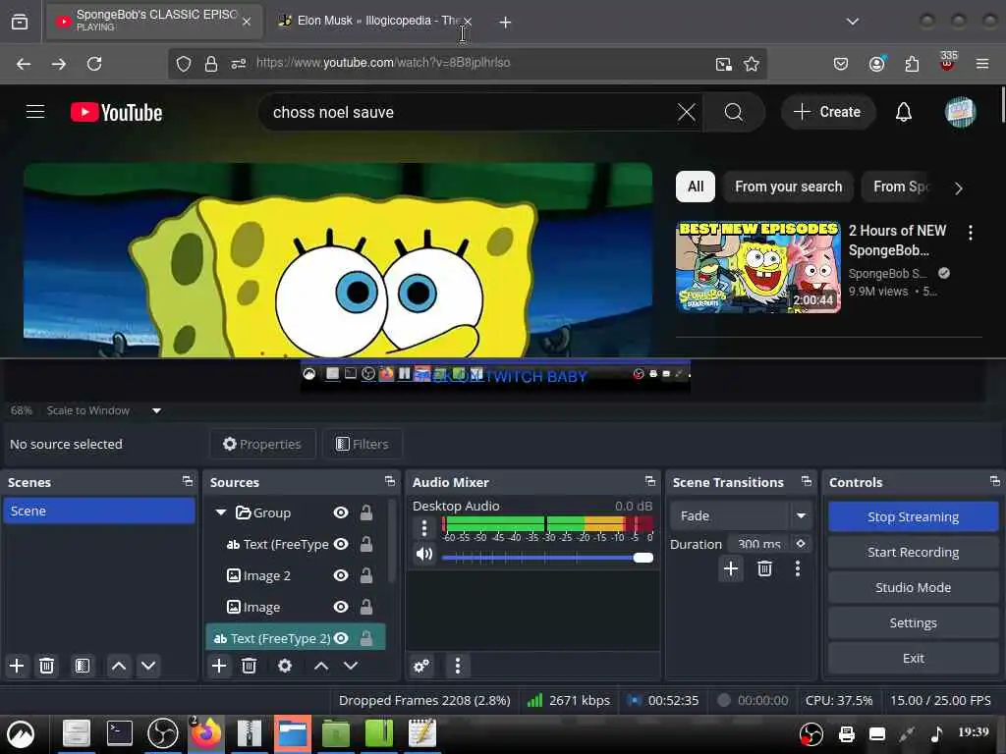Remove the scene transition trash icon

764,568
